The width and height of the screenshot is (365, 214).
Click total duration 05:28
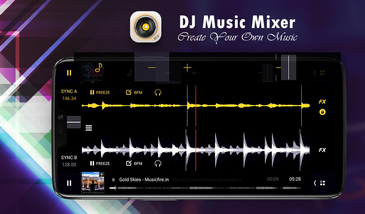(295, 179)
